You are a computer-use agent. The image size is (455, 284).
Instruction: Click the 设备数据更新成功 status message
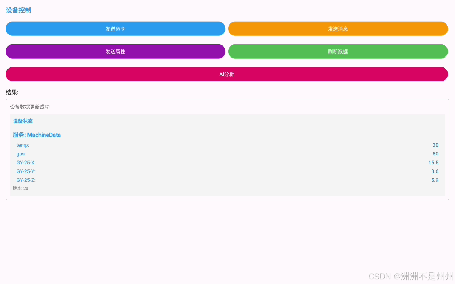30,107
